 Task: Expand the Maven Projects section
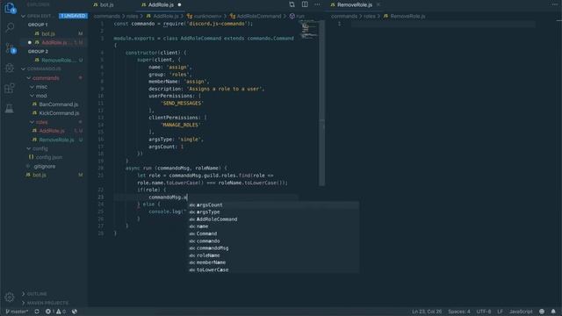tap(24, 303)
